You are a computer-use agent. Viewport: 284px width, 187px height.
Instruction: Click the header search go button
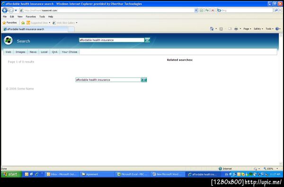(x=147, y=40)
